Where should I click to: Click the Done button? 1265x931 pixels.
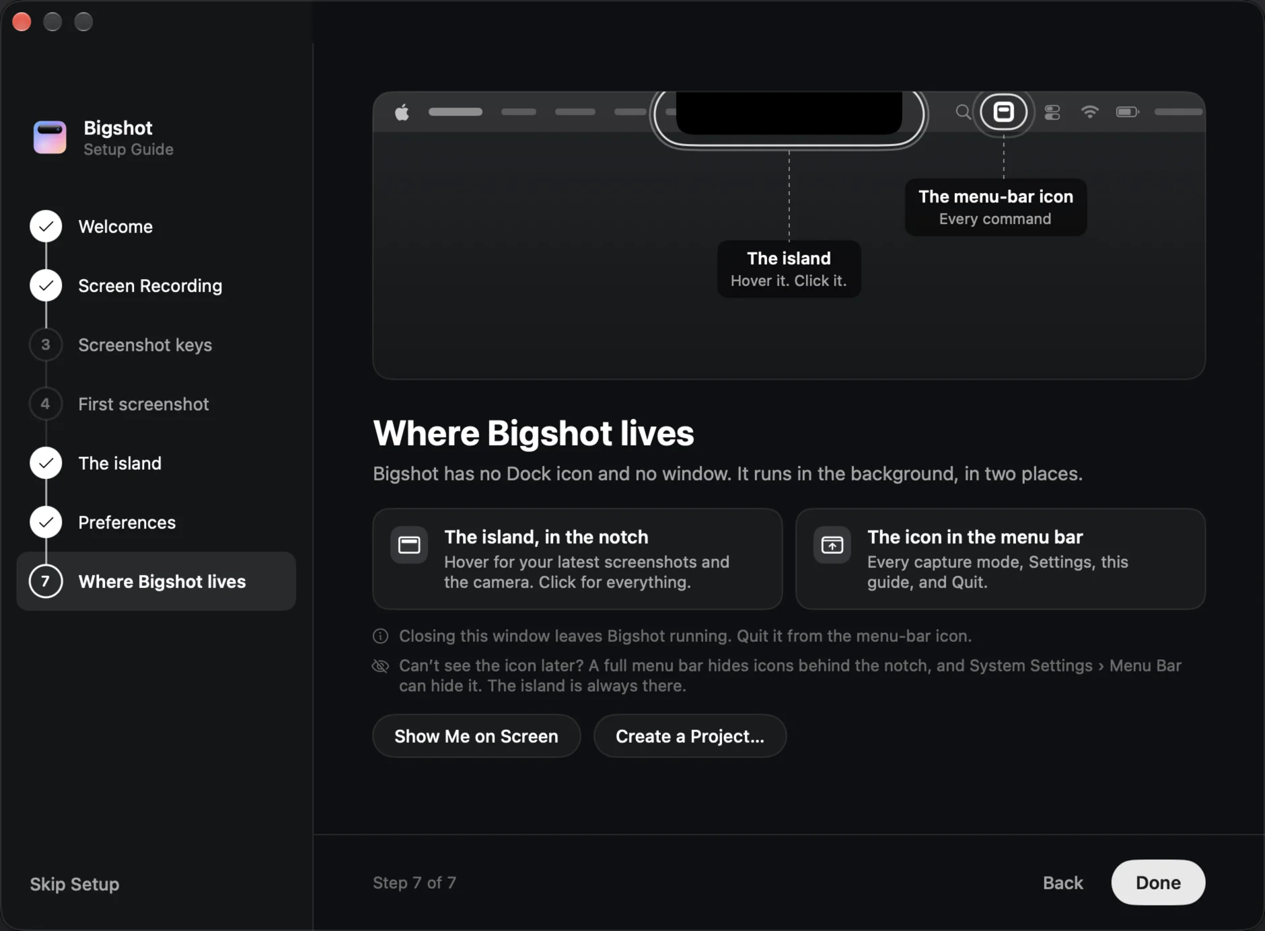click(x=1158, y=883)
